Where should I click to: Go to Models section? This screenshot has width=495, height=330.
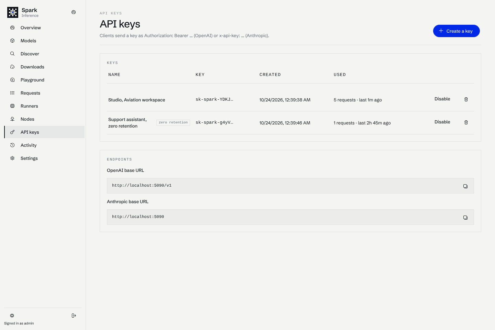44,41
